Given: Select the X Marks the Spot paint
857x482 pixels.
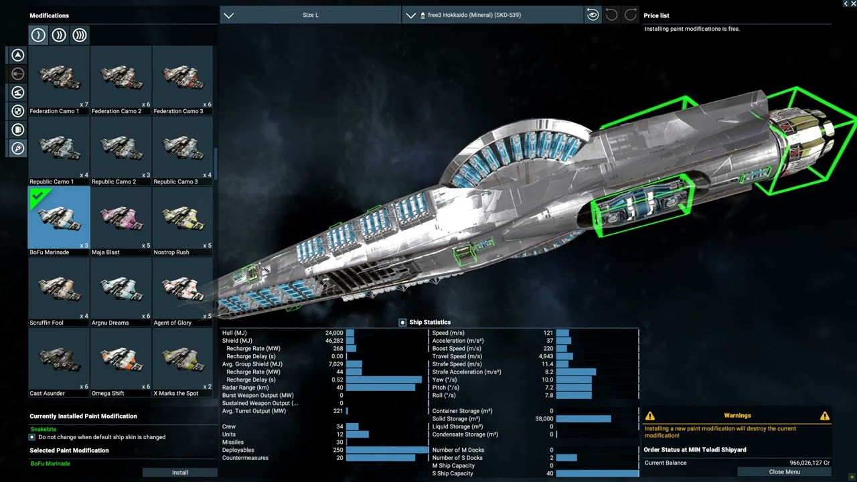Looking at the screenshot, I should click(183, 363).
